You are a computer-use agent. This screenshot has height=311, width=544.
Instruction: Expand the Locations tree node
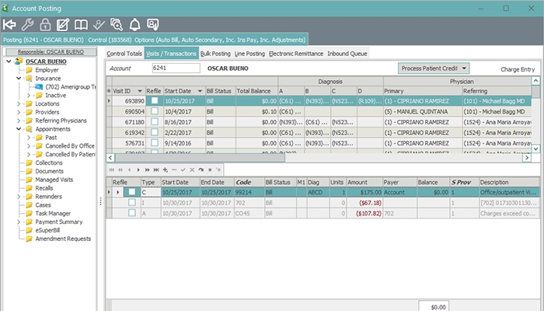click(19, 103)
